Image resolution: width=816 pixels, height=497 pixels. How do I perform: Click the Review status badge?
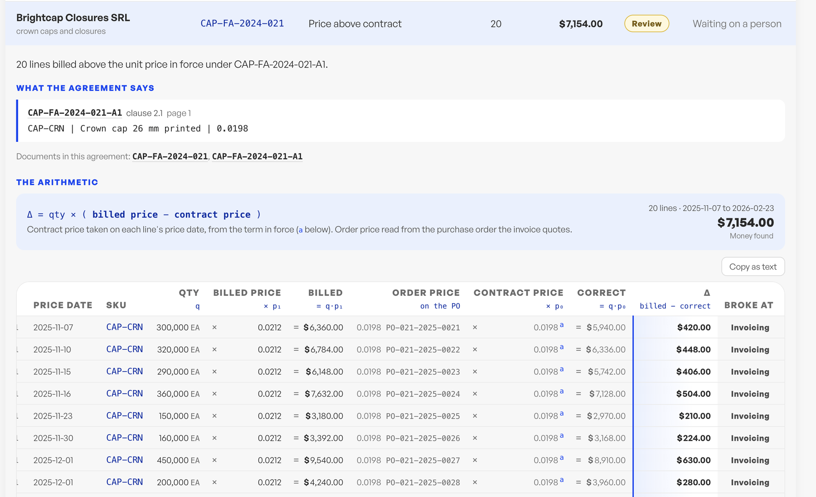pos(646,24)
